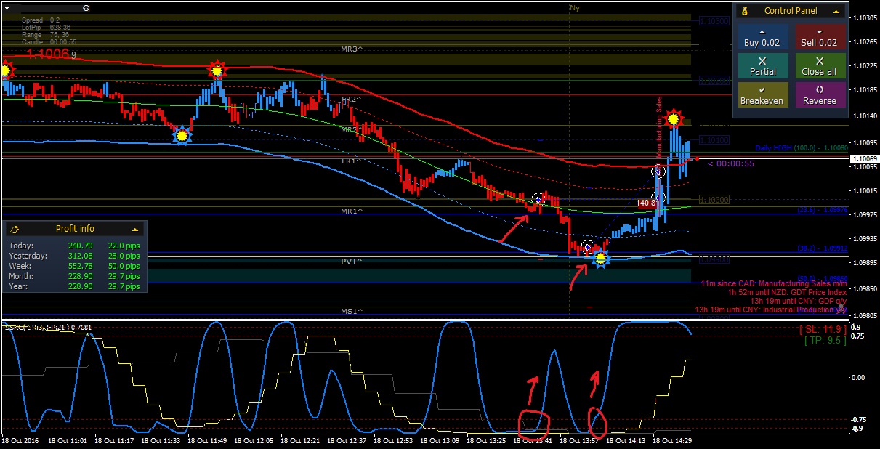Image resolution: width=880 pixels, height=449 pixels.
Task: Click the 1.10300 round price label
Action: 714,22
